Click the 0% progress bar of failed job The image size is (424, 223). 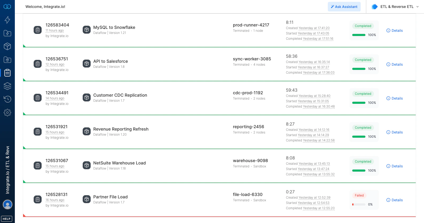[x=359, y=204]
